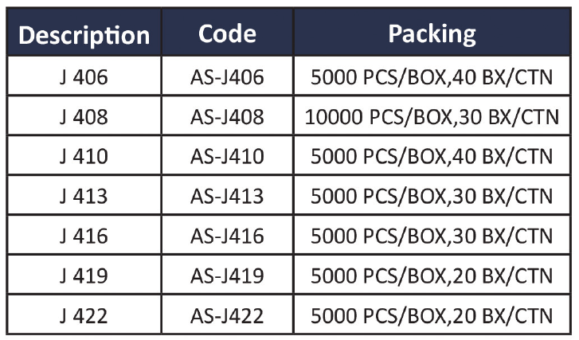Select the J 422 description cell

[84, 315]
